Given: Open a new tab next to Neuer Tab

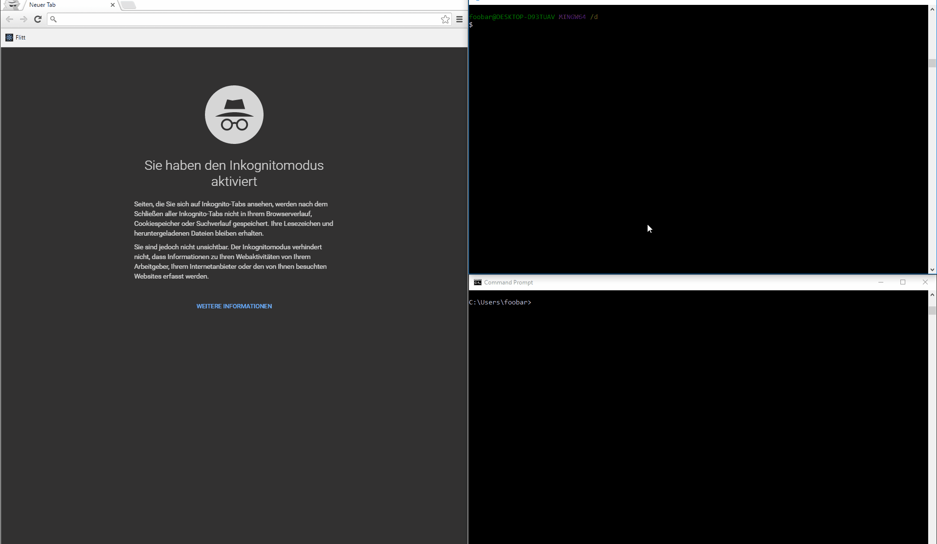Looking at the screenshot, I should point(127,5).
